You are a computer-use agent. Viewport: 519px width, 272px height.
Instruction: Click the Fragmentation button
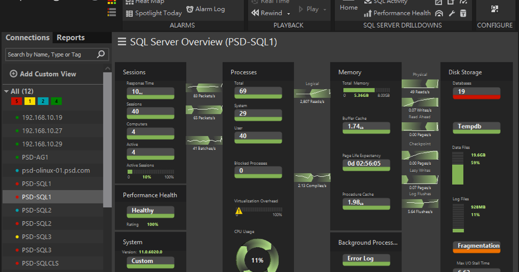click(476, 247)
